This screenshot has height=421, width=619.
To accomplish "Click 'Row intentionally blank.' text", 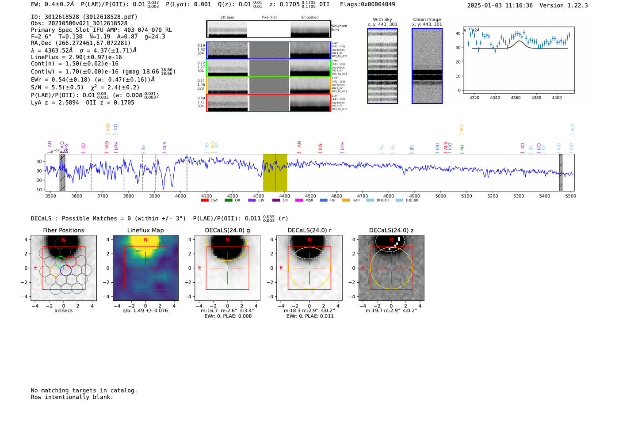I will 72,397.
